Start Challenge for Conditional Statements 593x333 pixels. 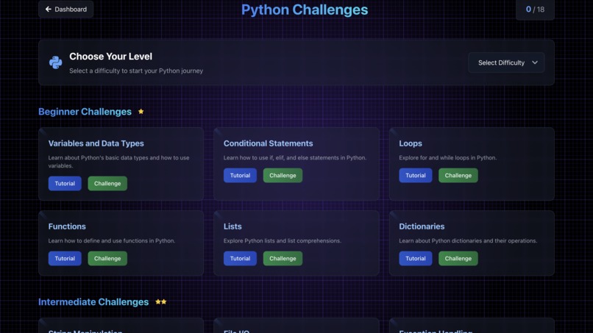tap(283, 176)
